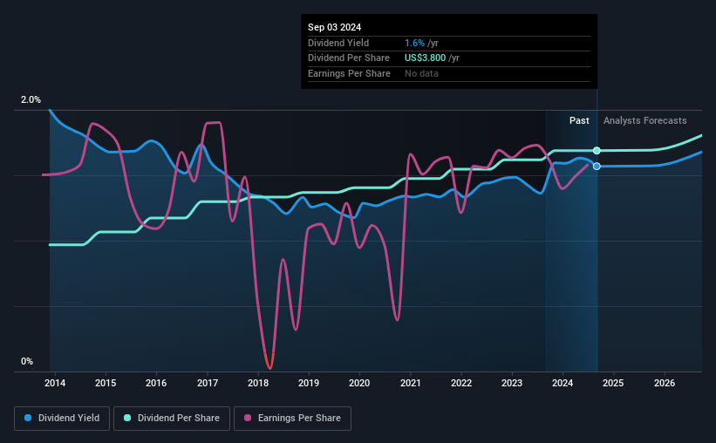Click the 2025 x-axis label
The height and width of the screenshot is (443, 716).
pos(613,383)
